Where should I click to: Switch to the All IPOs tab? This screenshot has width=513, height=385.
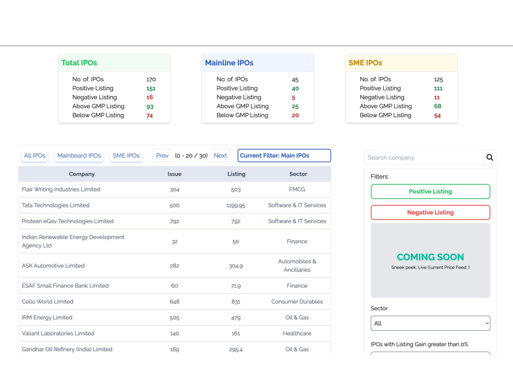[x=35, y=156]
